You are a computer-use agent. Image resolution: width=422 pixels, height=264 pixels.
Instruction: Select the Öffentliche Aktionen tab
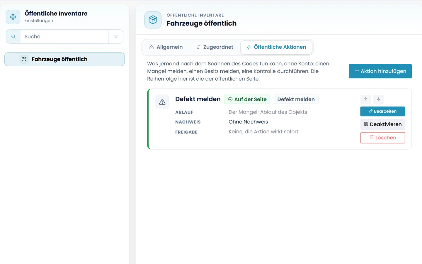(x=276, y=47)
